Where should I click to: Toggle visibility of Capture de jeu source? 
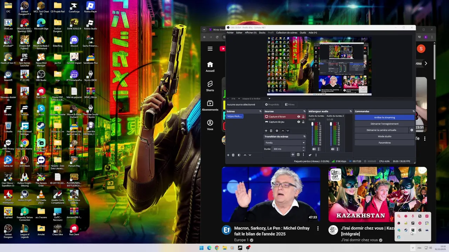(299, 122)
